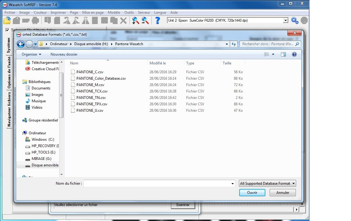351x221 pixels.
Task: Expand address bar previous locations dropdown
Action: pos(227,44)
